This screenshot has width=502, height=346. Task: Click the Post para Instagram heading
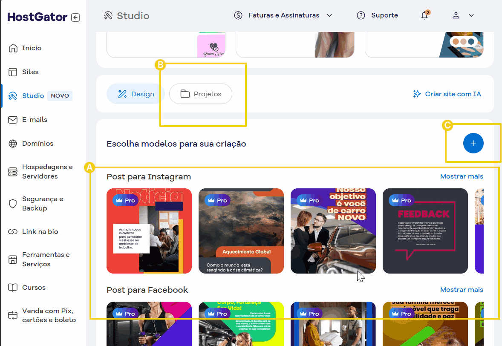149,177
